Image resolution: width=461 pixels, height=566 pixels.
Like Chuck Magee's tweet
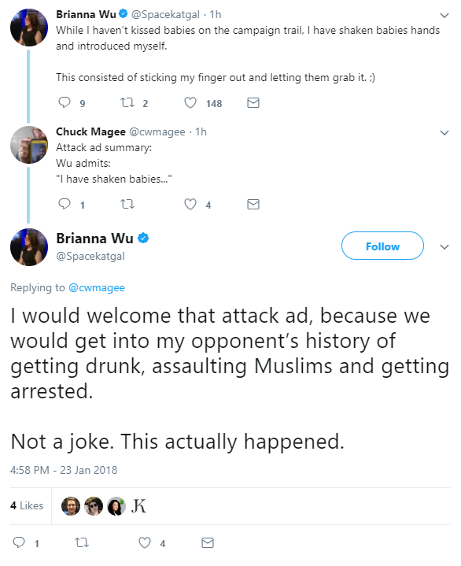(x=190, y=205)
